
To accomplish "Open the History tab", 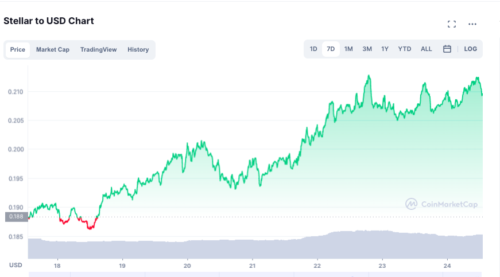I will [x=138, y=50].
